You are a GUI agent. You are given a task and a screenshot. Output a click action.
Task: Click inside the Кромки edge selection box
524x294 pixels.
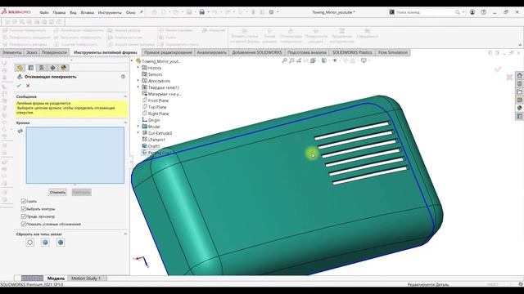pyautogui.click(x=75, y=155)
